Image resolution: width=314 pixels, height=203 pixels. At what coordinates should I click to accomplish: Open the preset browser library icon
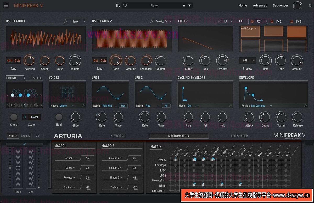coord(118,5)
